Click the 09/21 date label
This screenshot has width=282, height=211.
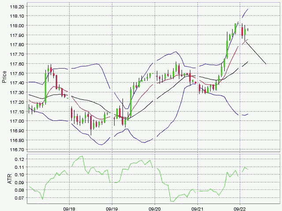197,209
